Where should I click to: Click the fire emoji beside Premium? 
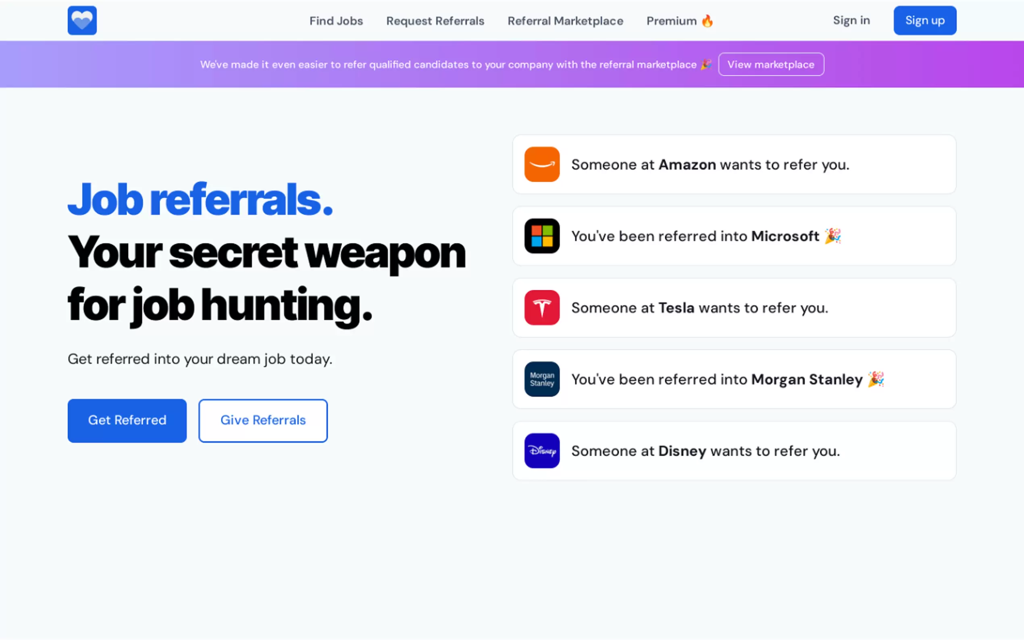point(707,21)
